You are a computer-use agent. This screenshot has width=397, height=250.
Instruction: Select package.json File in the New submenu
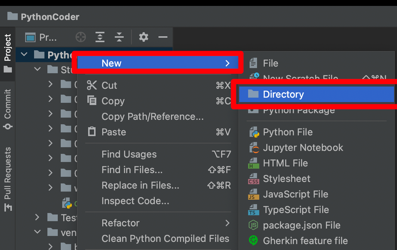[x=317, y=225]
